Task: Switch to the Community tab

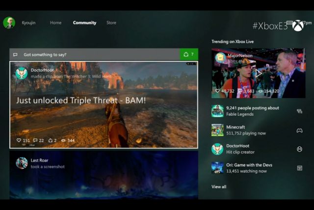Action: coord(84,23)
